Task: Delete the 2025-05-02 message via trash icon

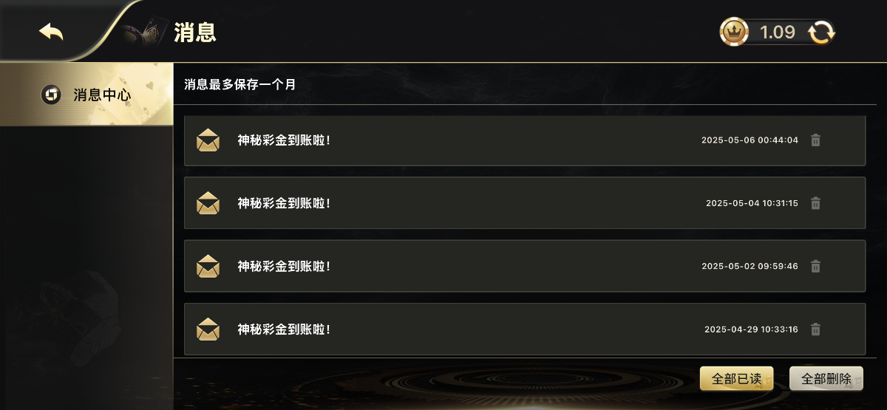Action: tap(815, 266)
